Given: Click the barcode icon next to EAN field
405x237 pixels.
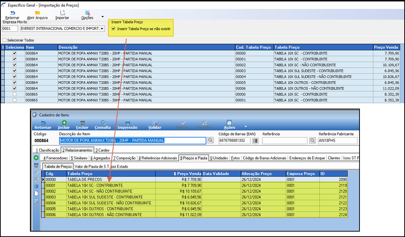Looking at the screenshot, I should [256, 141].
